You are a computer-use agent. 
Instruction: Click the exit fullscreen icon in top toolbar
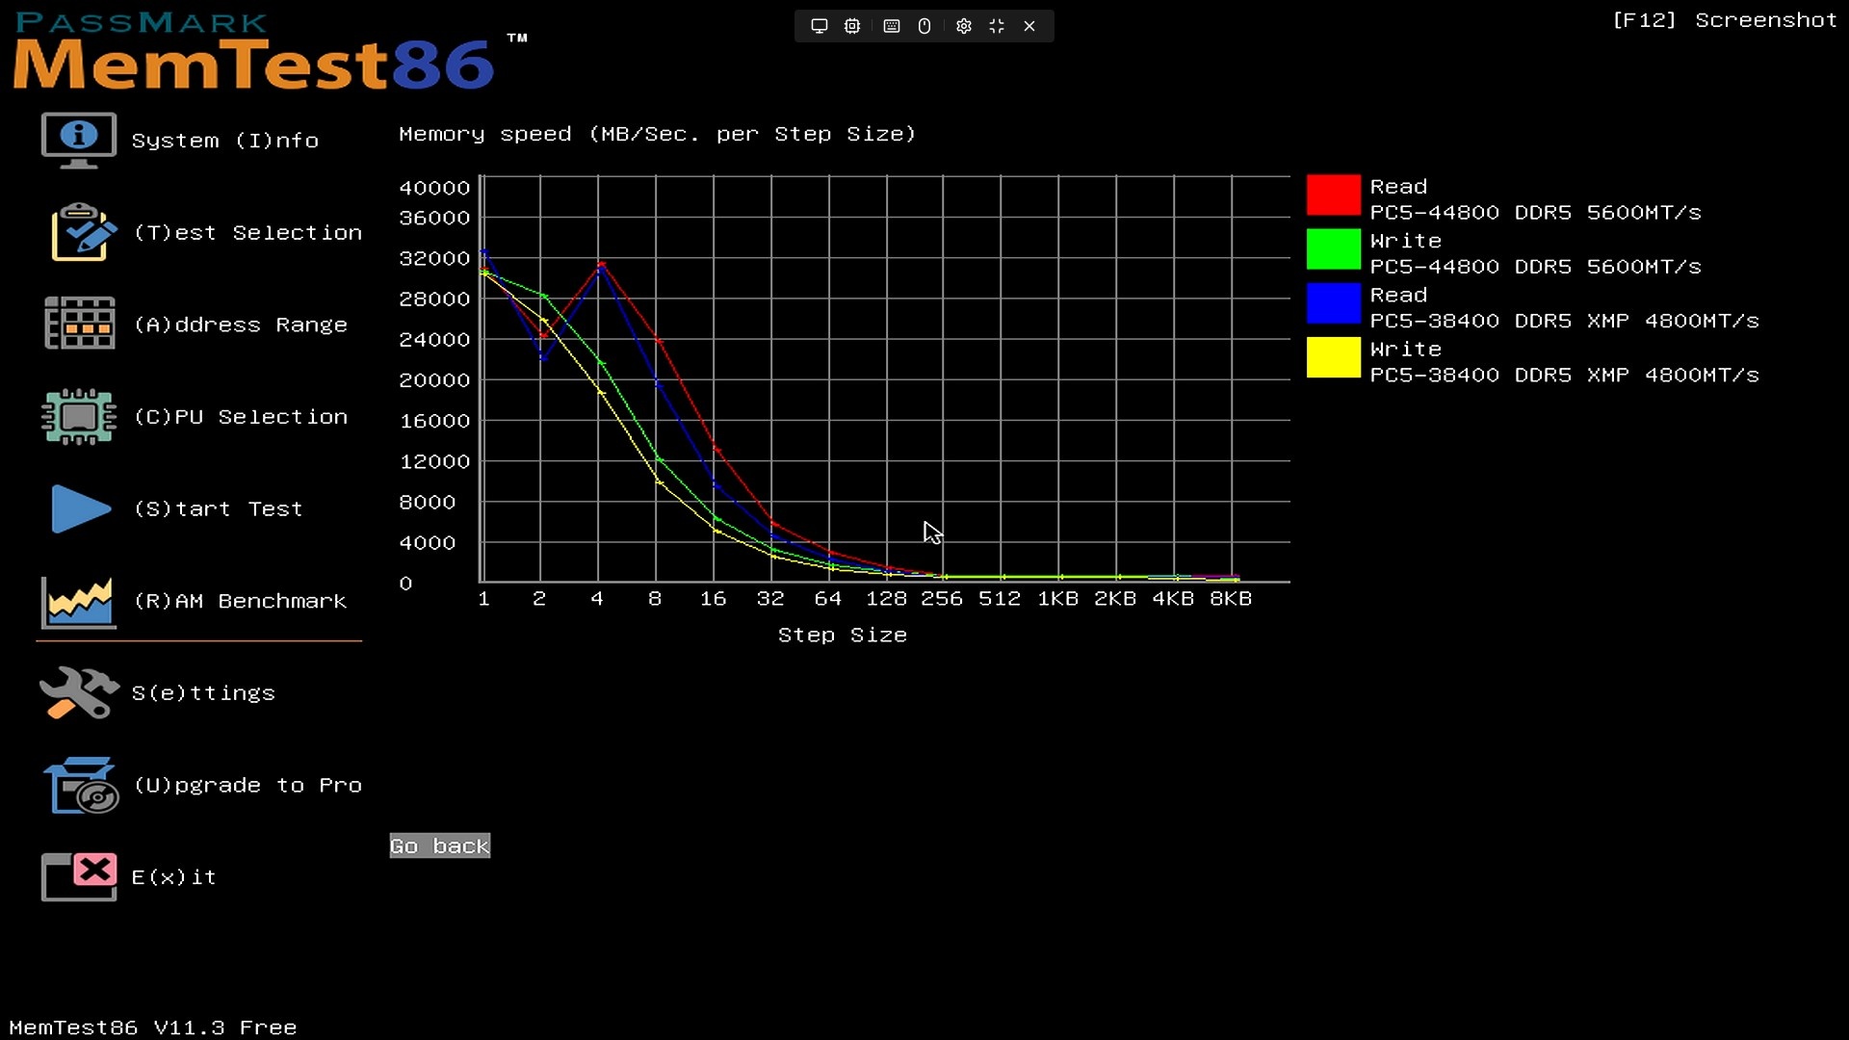point(997,26)
